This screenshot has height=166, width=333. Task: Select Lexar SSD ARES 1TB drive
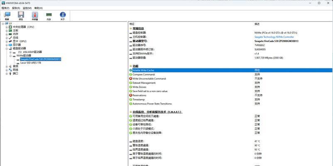click(31, 63)
